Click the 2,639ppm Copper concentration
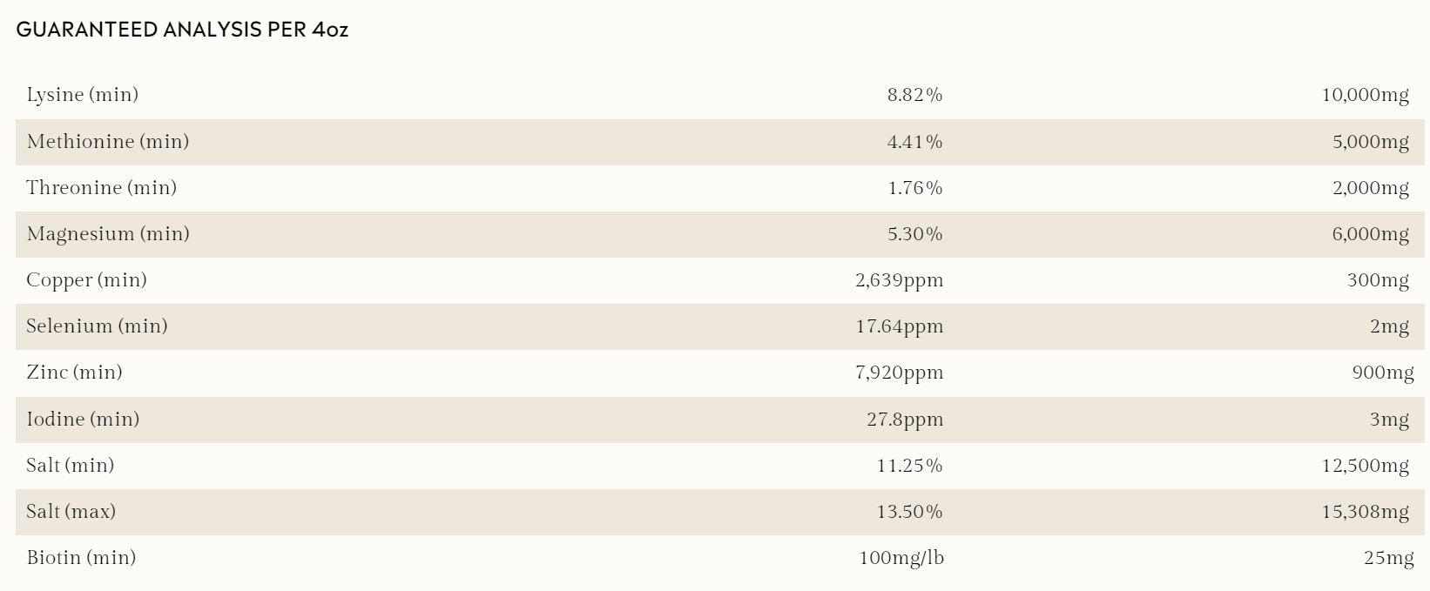 [899, 280]
